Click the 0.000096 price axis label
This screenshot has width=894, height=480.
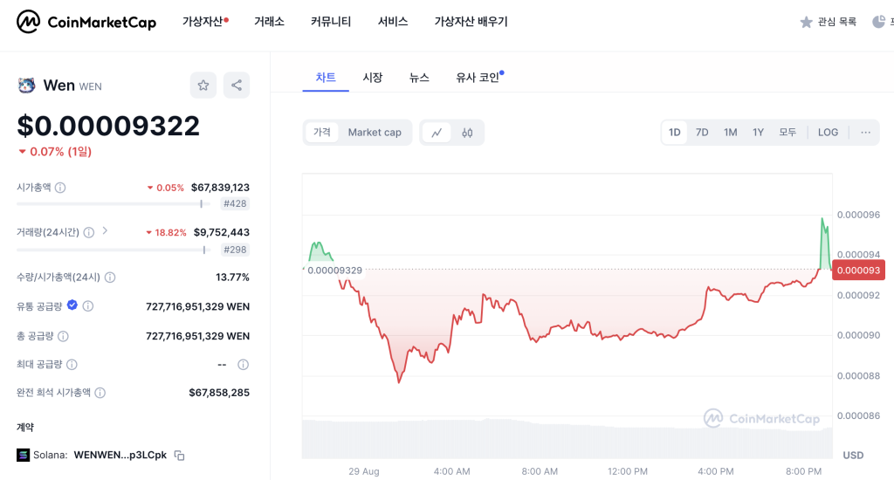(859, 215)
